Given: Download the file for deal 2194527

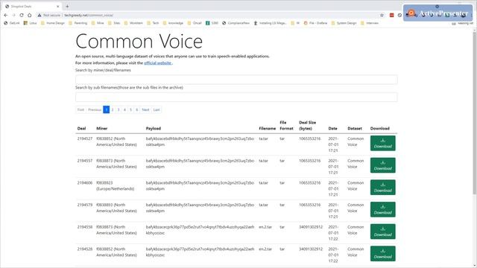Looking at the screenshot, I should click(382, 143).
